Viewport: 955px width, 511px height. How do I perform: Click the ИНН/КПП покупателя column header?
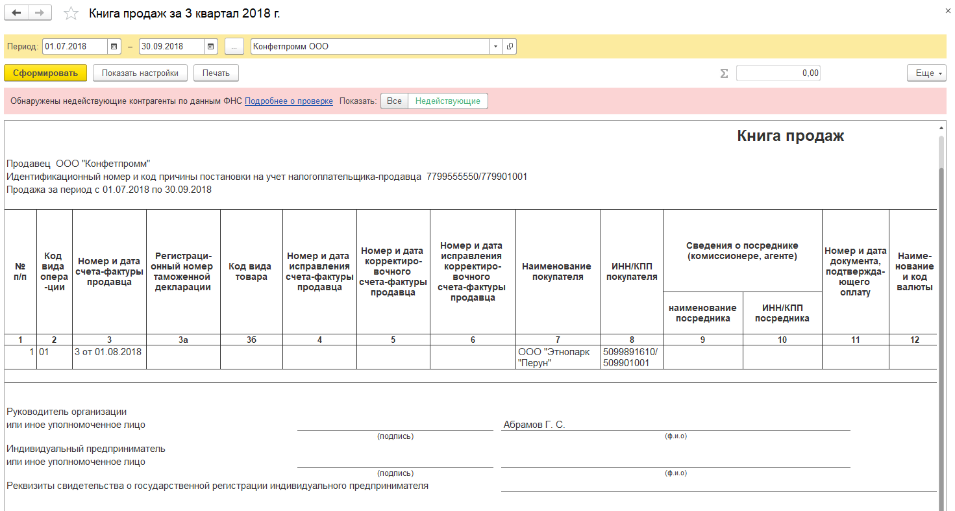pyautogui.click(x=632, y=271)
